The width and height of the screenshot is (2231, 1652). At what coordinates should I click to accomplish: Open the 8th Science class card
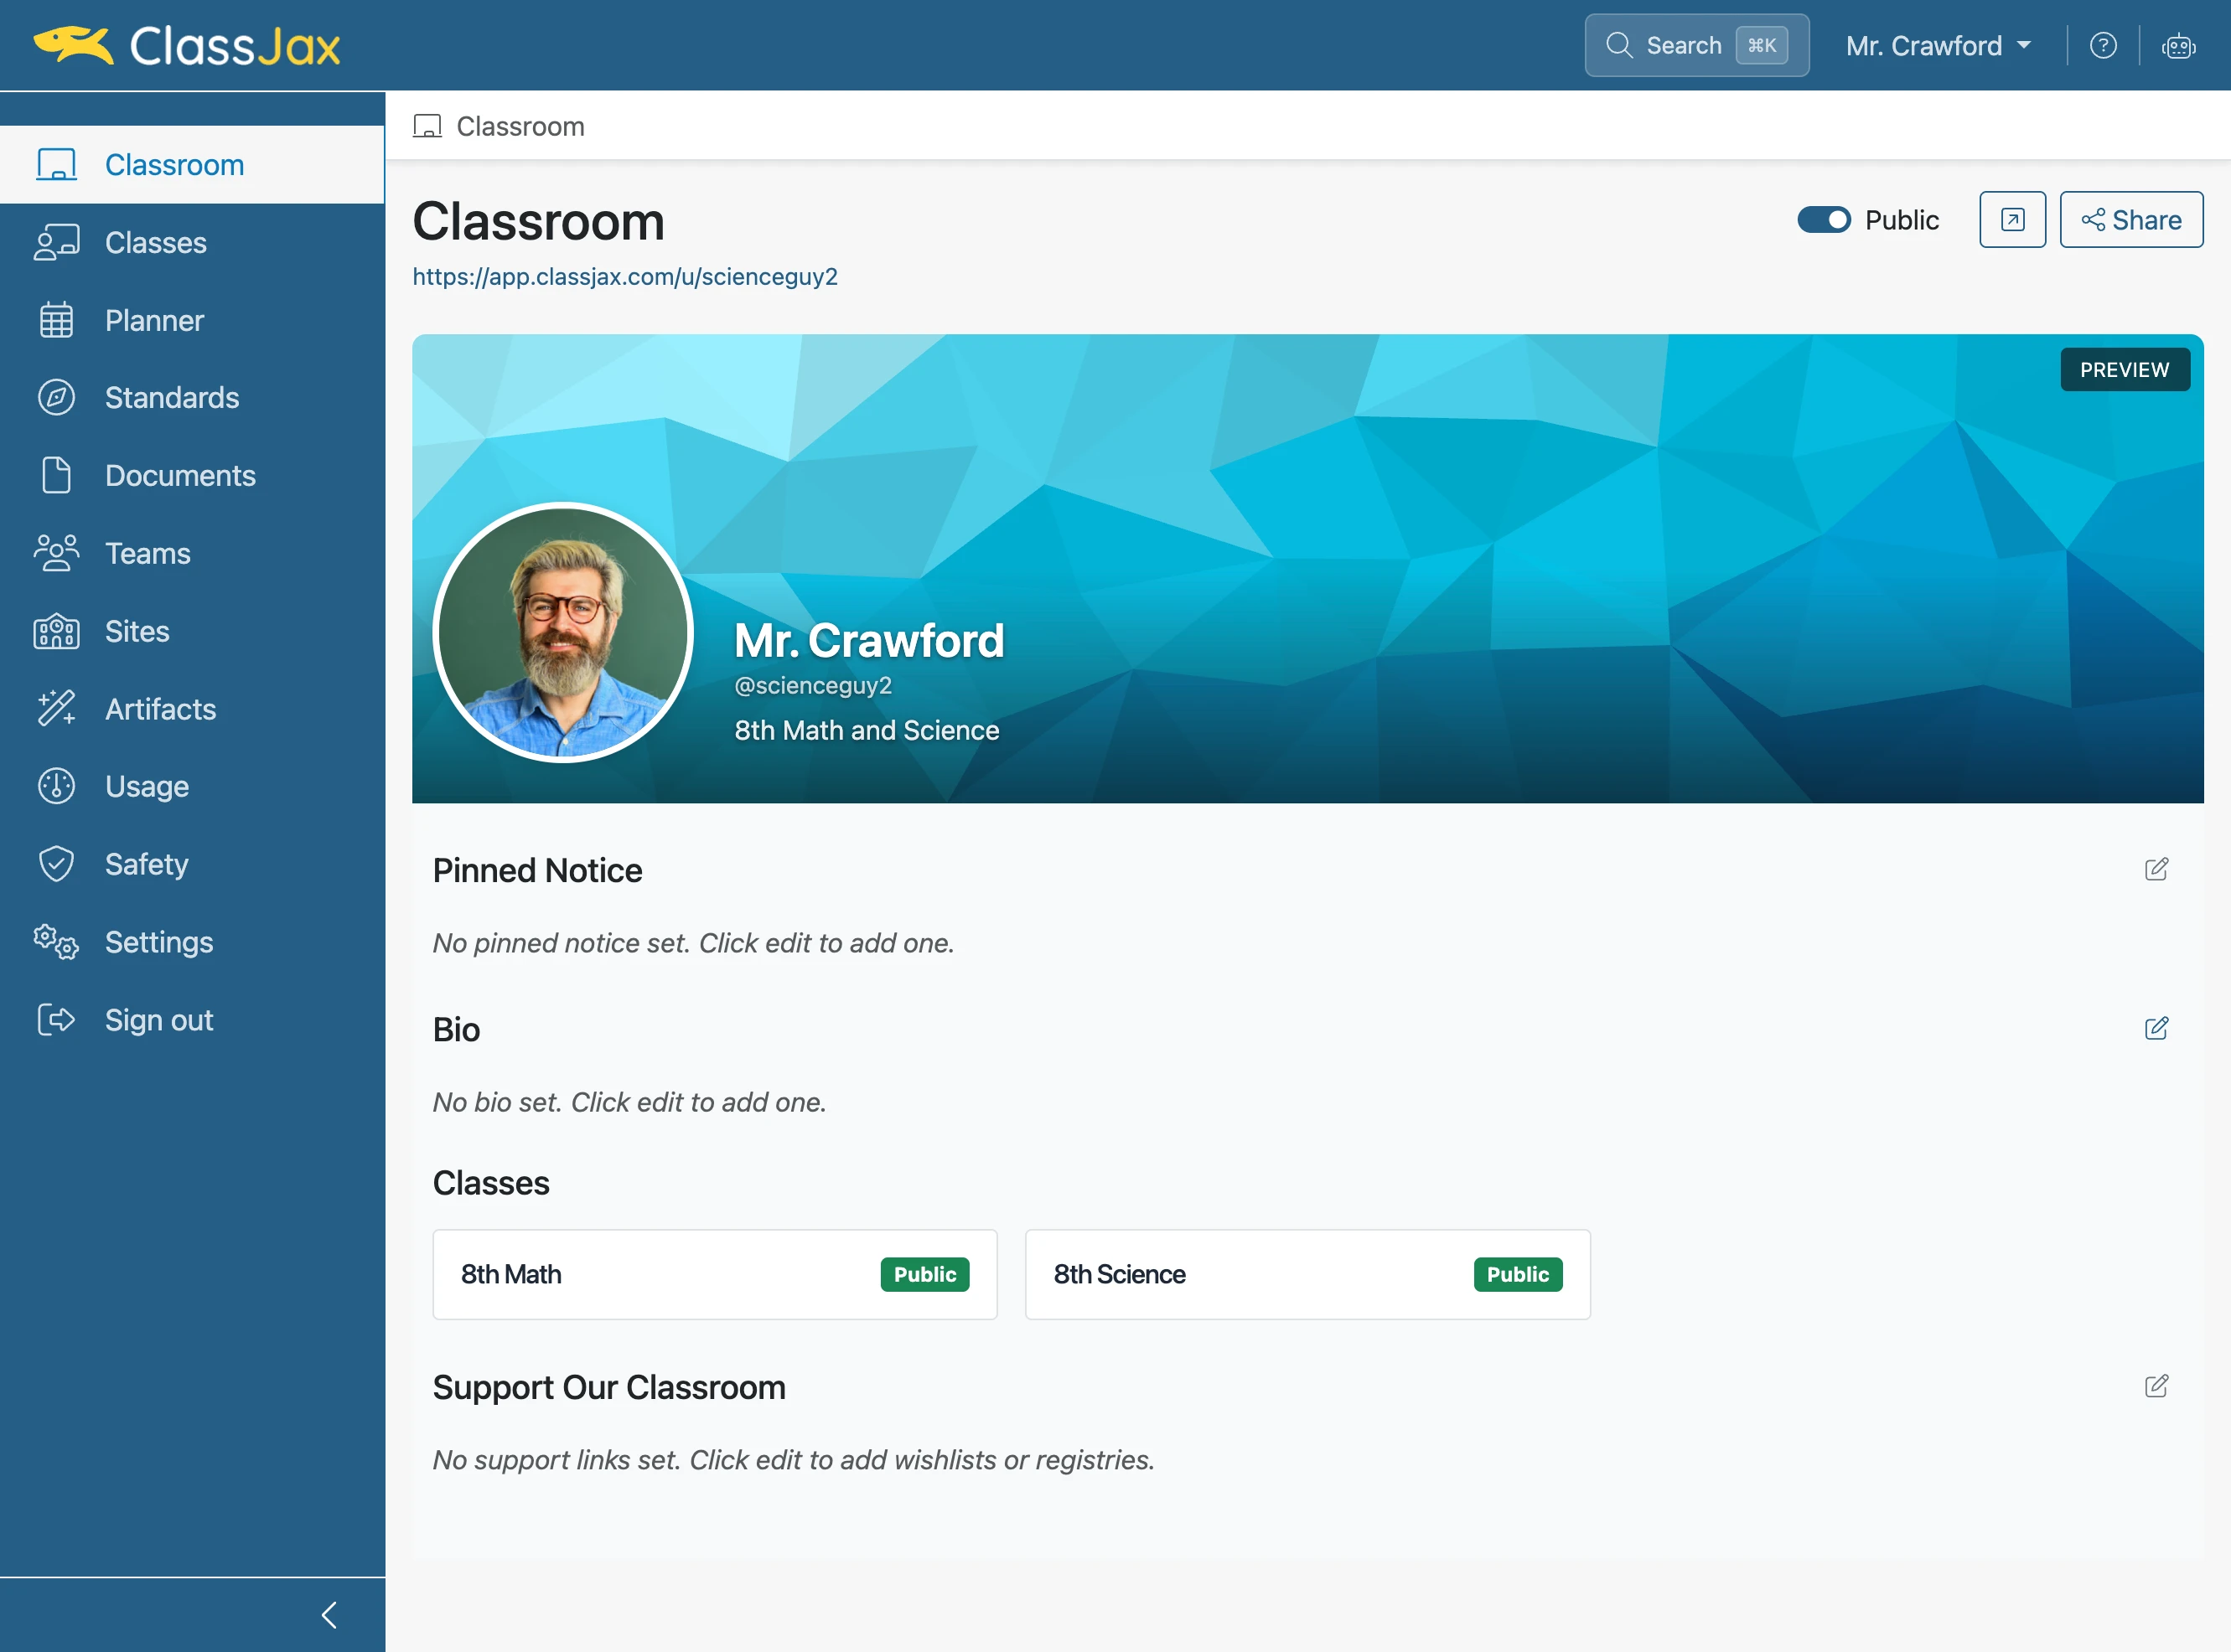pyautogui.click(x=1307, y=1274)
